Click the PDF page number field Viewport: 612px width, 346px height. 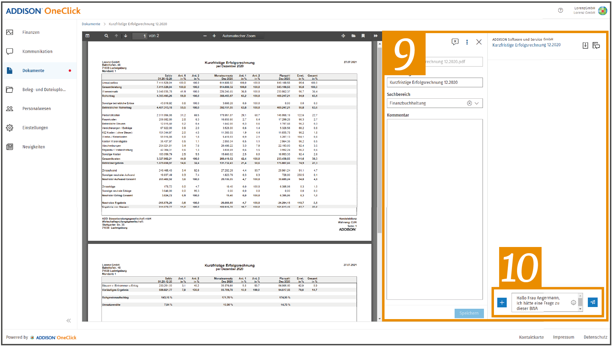coord(140,36)
